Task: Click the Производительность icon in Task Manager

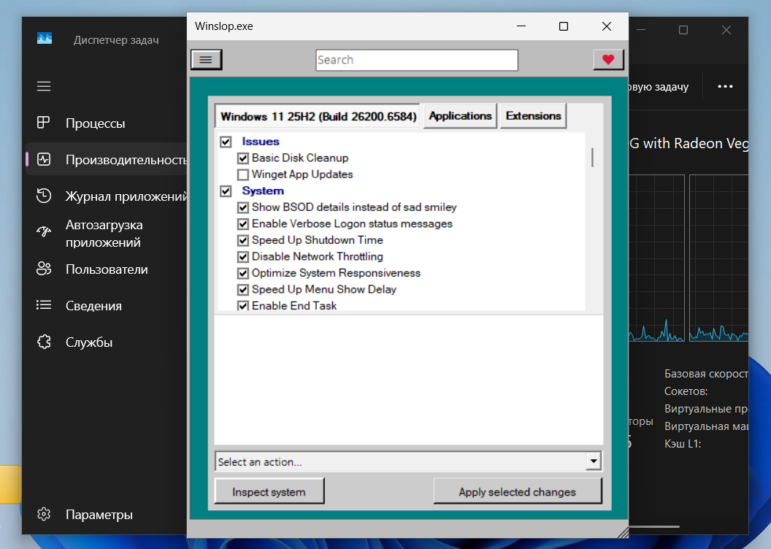Action: coord(44,159)
